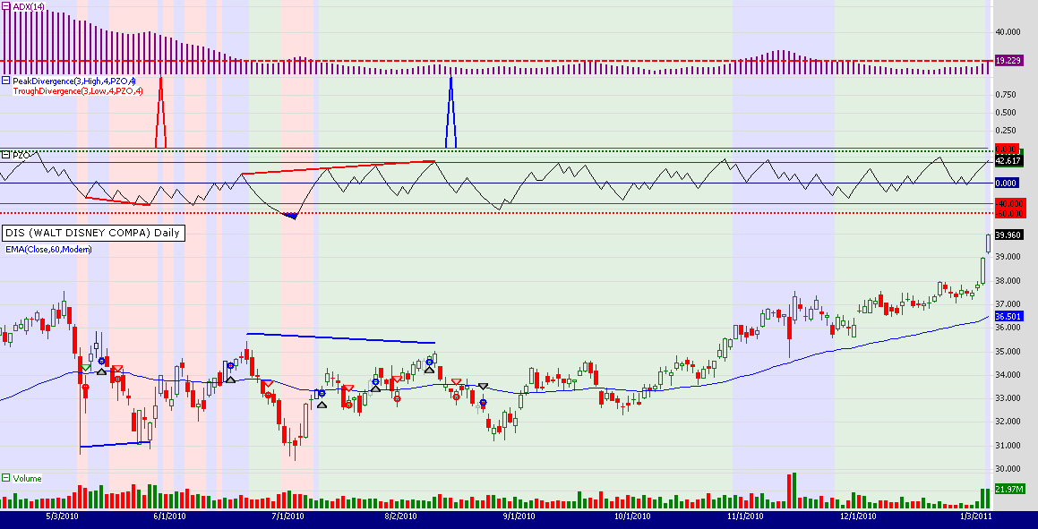Select the blue 36.501 EMA value tag
This screenshot has height=529, width=1038.
[x=1008, y=317]
